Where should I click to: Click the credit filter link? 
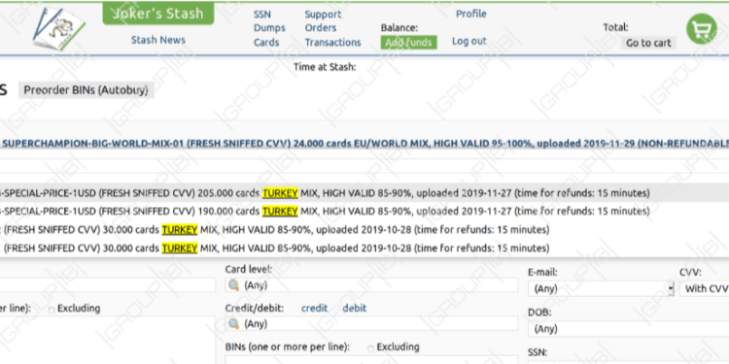[314, 309]
